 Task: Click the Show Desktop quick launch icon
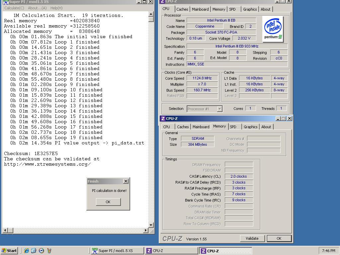pyautogui.click(x=34, y=250)
